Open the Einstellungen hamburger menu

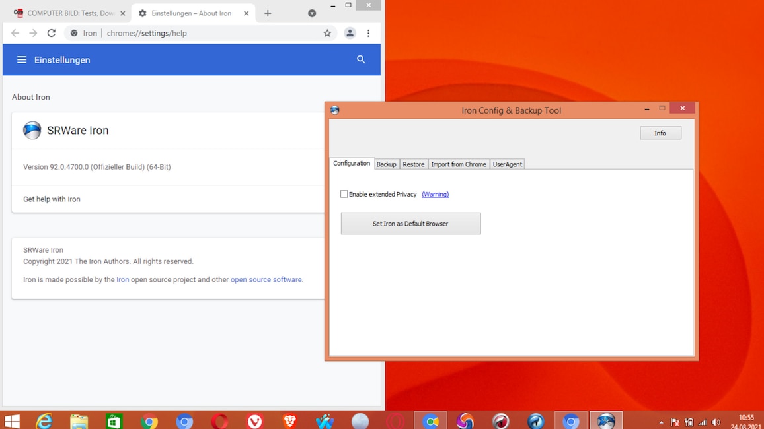coord(22,60)
